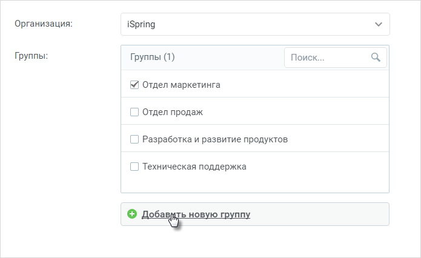This screenshot has width=421, height=258.
Task: Enable the Разработка и развитие продуктов checkbox
Action: coord(134,139)
